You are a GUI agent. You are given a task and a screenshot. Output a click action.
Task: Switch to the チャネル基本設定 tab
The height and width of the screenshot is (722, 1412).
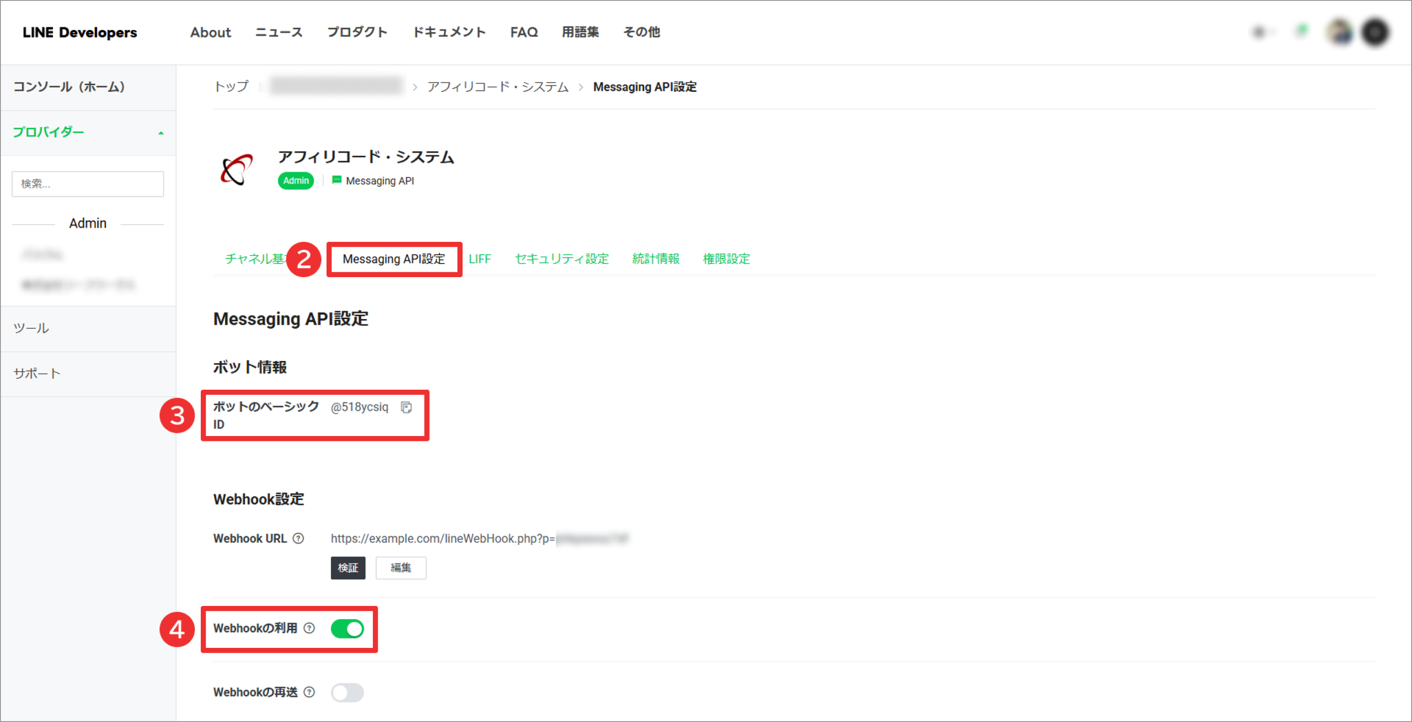(255, 259)
